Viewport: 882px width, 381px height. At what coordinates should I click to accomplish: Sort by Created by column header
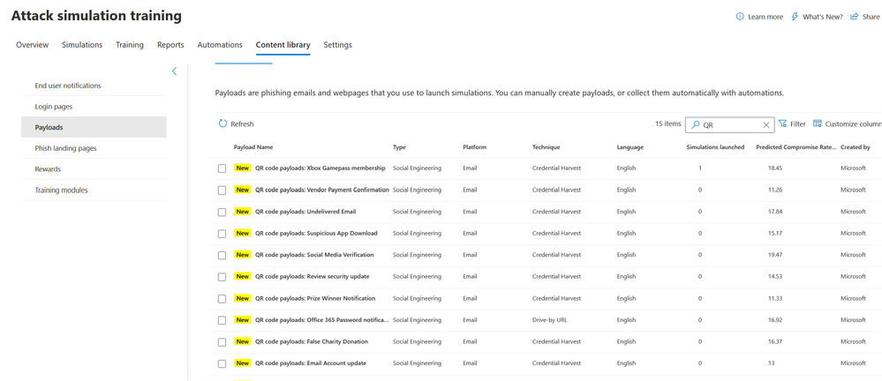tap(855, 147)
